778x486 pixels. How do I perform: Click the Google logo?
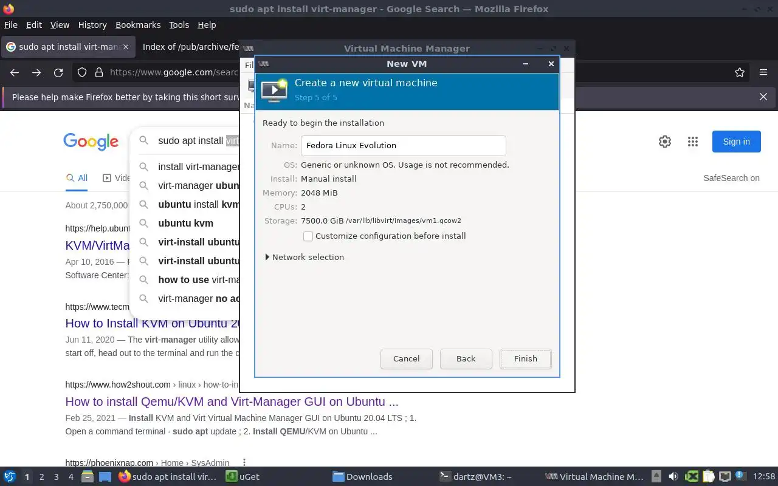[x=91, y=142]
